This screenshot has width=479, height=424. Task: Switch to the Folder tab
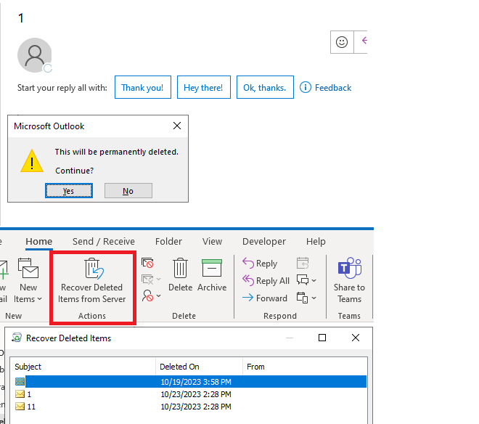point(168,242)
